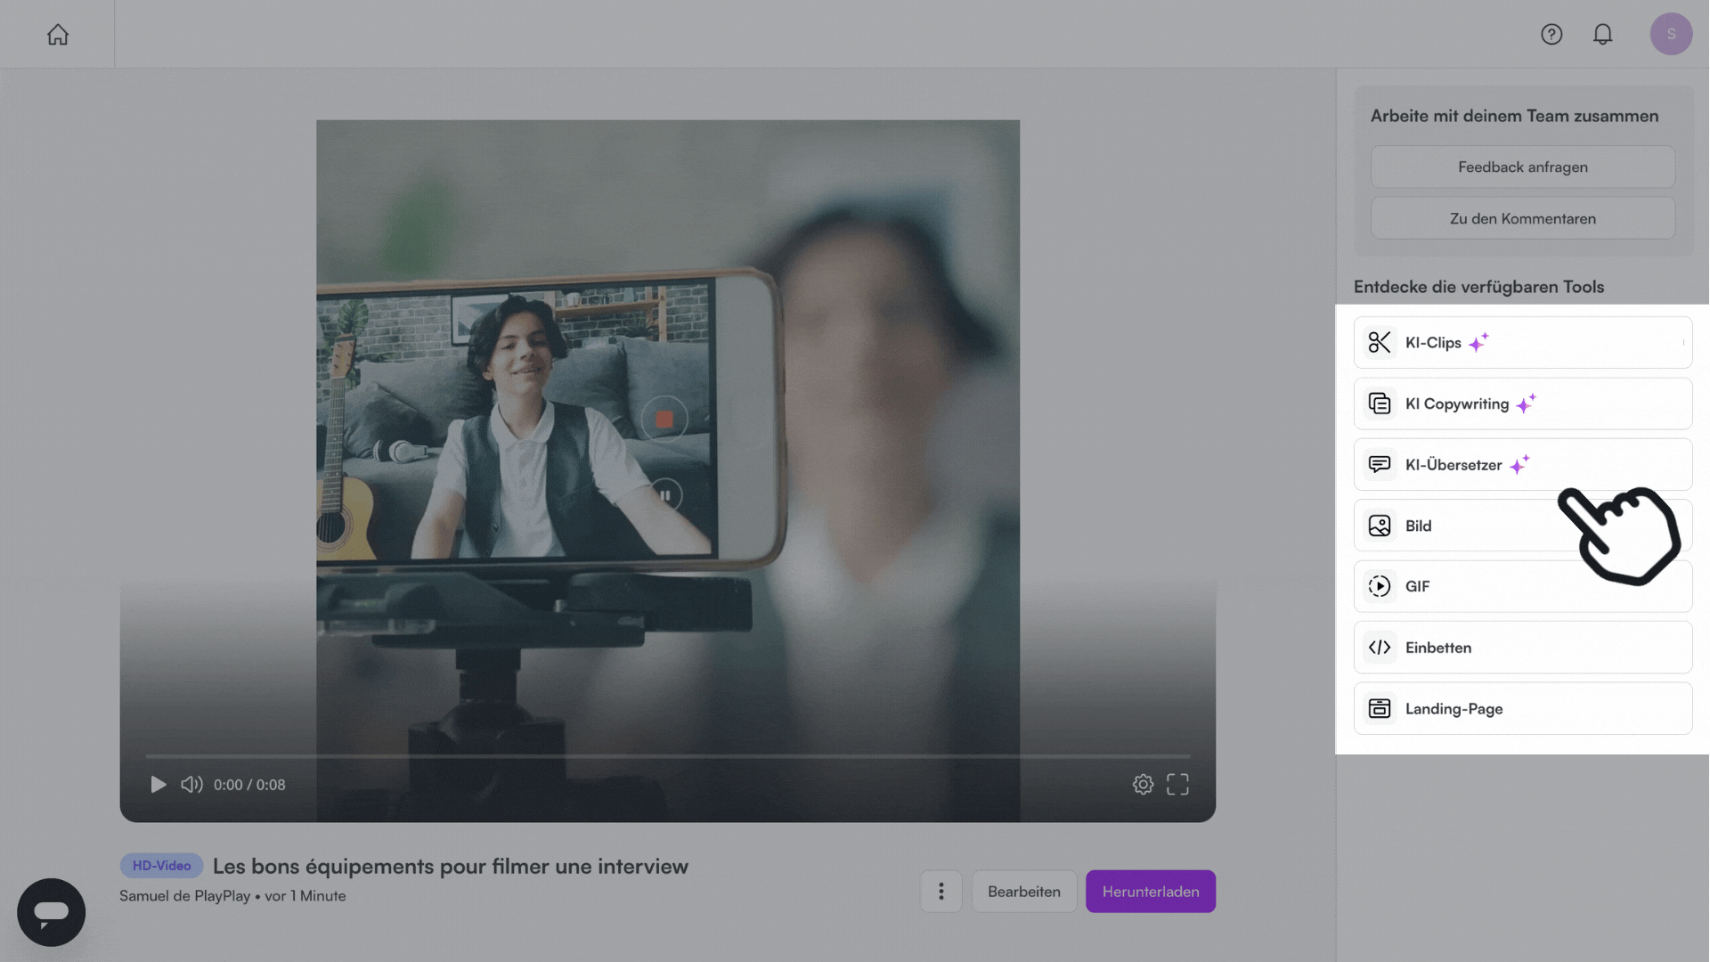1710x962 pixels.
Task: Open the Landing-Page tool
Action: click(1523, 709)
